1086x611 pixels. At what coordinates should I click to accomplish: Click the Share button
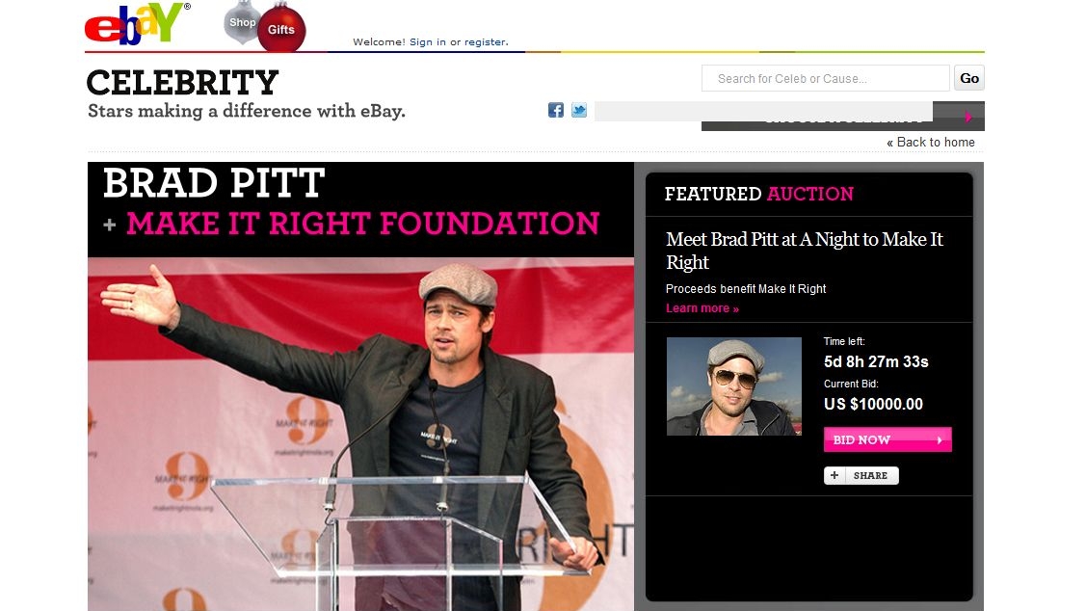pos(861,475)
